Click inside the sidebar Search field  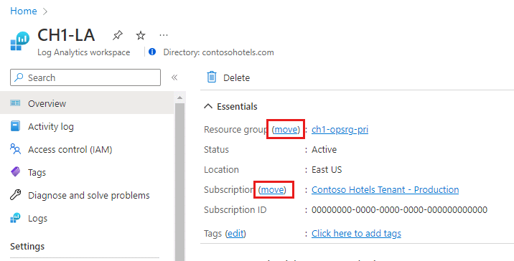[x=85, y=77]
